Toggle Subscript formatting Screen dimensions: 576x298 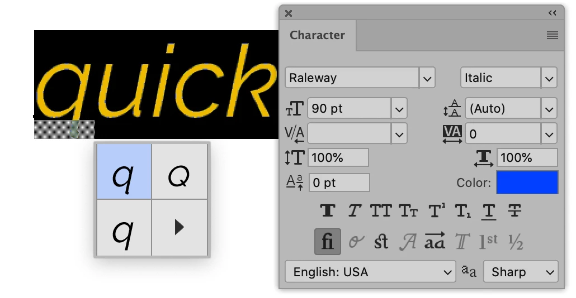click(x=462, y=211)
